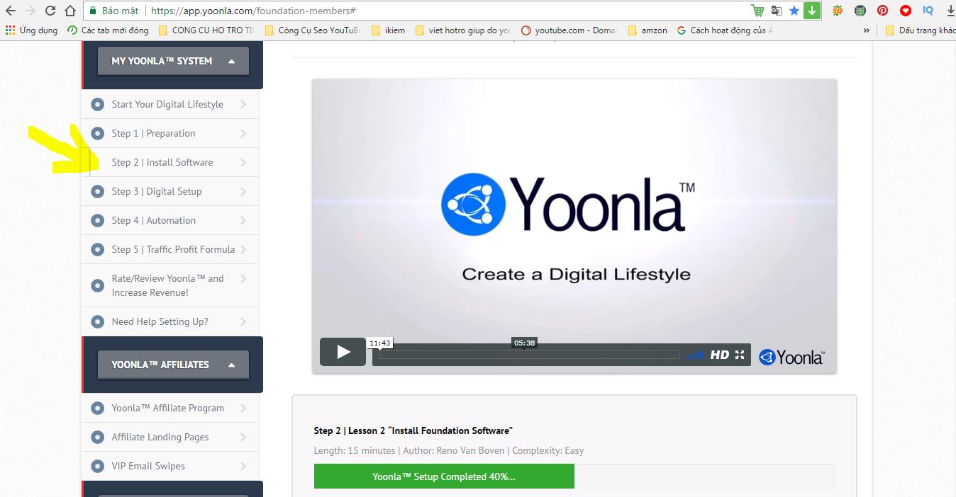Viewport: 956px width, 497px height.
Task: Open Yoonla Affiliate Program menu item
Action: coord(170,408)
